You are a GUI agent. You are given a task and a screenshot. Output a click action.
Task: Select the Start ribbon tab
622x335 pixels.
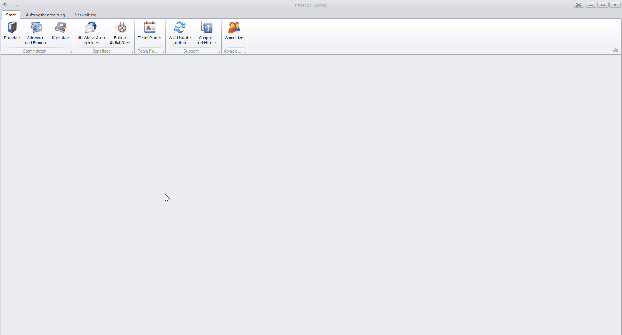click(11, 15)
